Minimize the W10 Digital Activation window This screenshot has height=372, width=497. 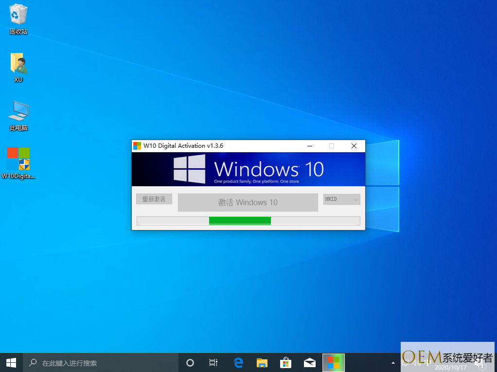pyautogui.click(x=309, y=146)
